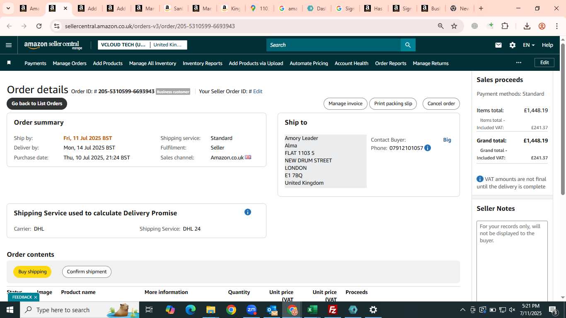Screen dimensions: 566x318
Task: Click the Cancel order button
Action: [441, 104]
